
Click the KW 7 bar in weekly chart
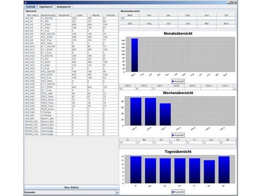point(165,114)
